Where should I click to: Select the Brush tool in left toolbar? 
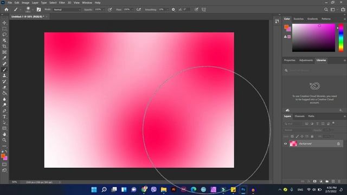[x=4, y=70]
